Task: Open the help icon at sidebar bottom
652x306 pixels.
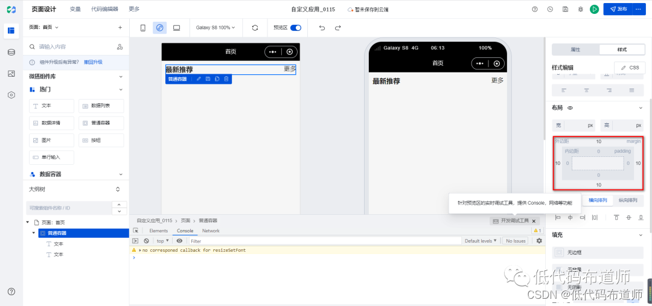Action: tap(11, 292)
